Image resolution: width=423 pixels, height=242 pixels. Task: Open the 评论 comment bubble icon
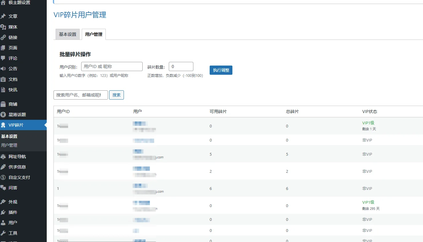coord(3,58)
